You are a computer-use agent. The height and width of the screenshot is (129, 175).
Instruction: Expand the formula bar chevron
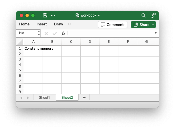tap(156, 33)
